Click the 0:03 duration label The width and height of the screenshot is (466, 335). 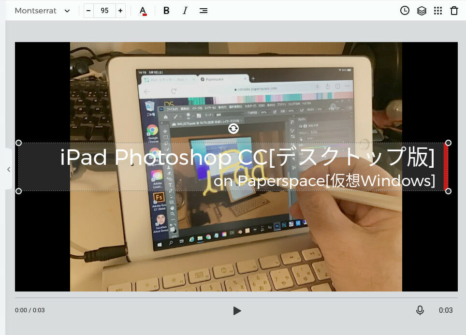(x=446, y=310)
